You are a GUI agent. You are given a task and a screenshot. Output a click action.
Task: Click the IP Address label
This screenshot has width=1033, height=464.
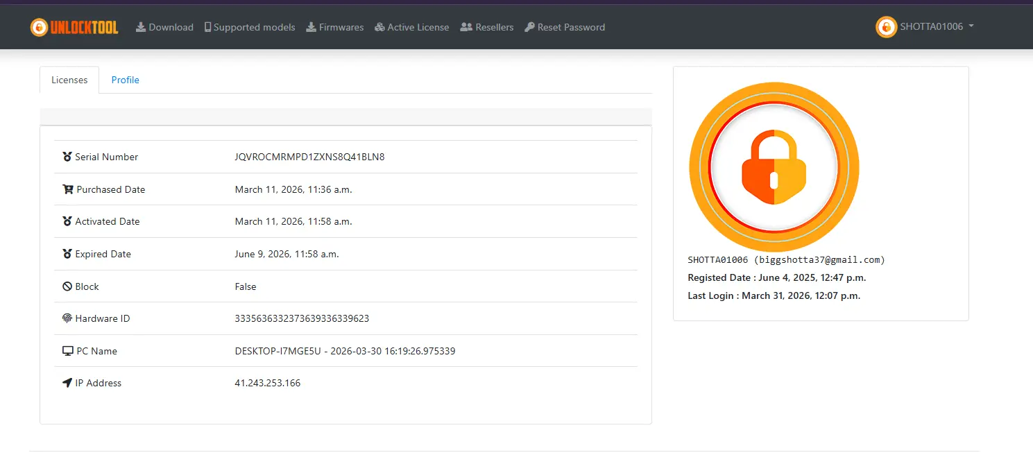99,383
